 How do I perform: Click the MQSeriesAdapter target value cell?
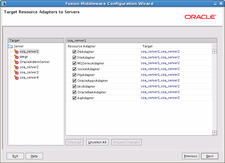pos(176,63)
